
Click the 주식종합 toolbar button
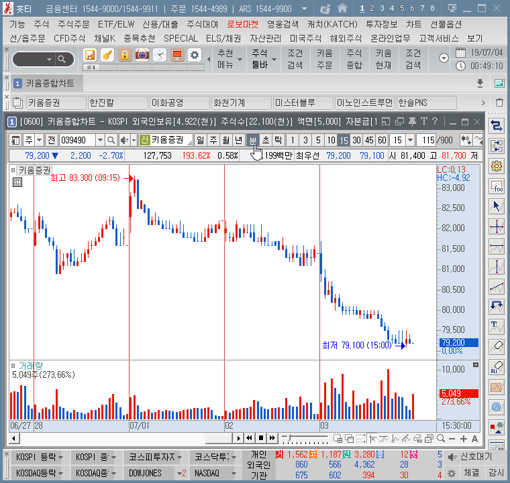pyautogui.click(x=354, y=59)
